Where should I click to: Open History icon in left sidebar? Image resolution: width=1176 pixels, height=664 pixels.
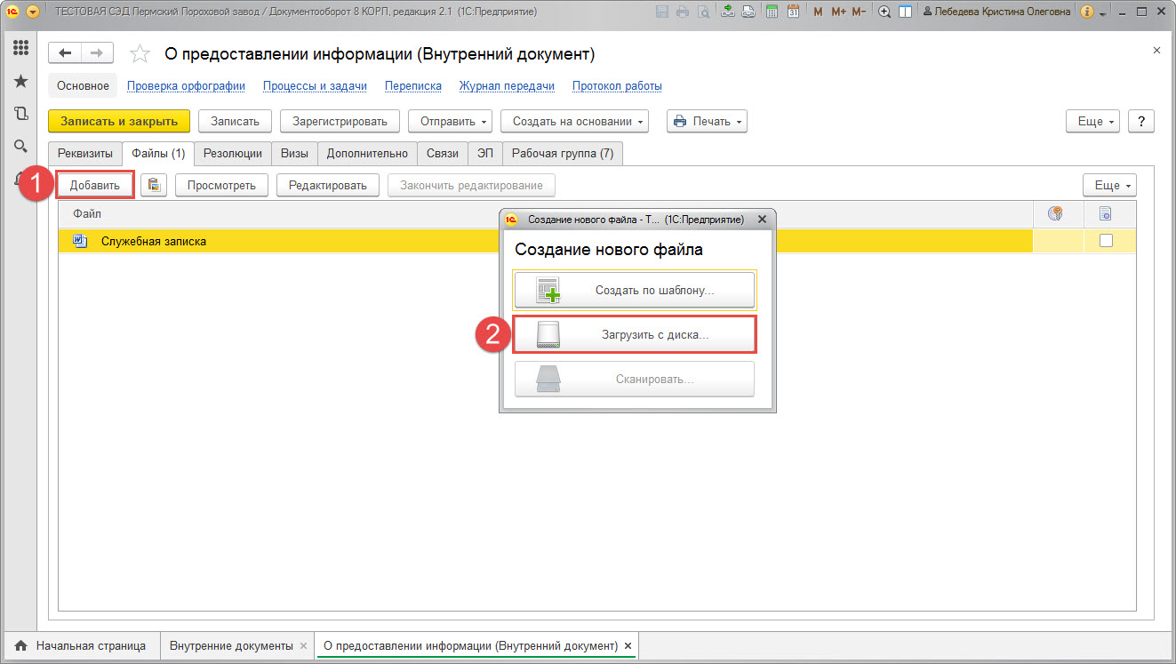click(x=21, y=114)
